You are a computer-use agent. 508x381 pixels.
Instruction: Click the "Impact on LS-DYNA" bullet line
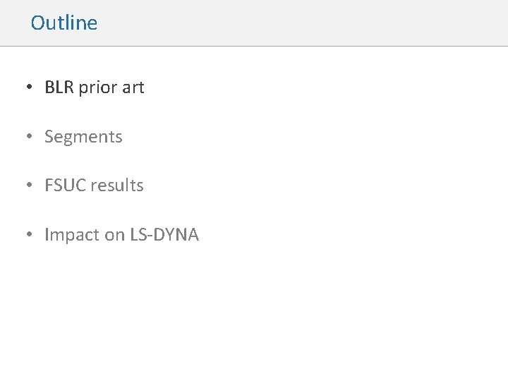click(121, 234)
